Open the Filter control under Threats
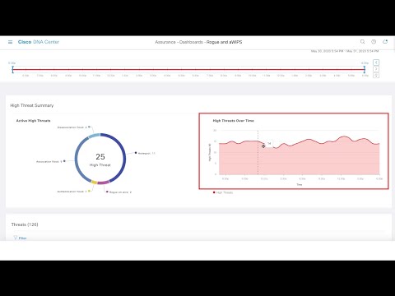The image size is (395, 296). (x=20, y=238)
